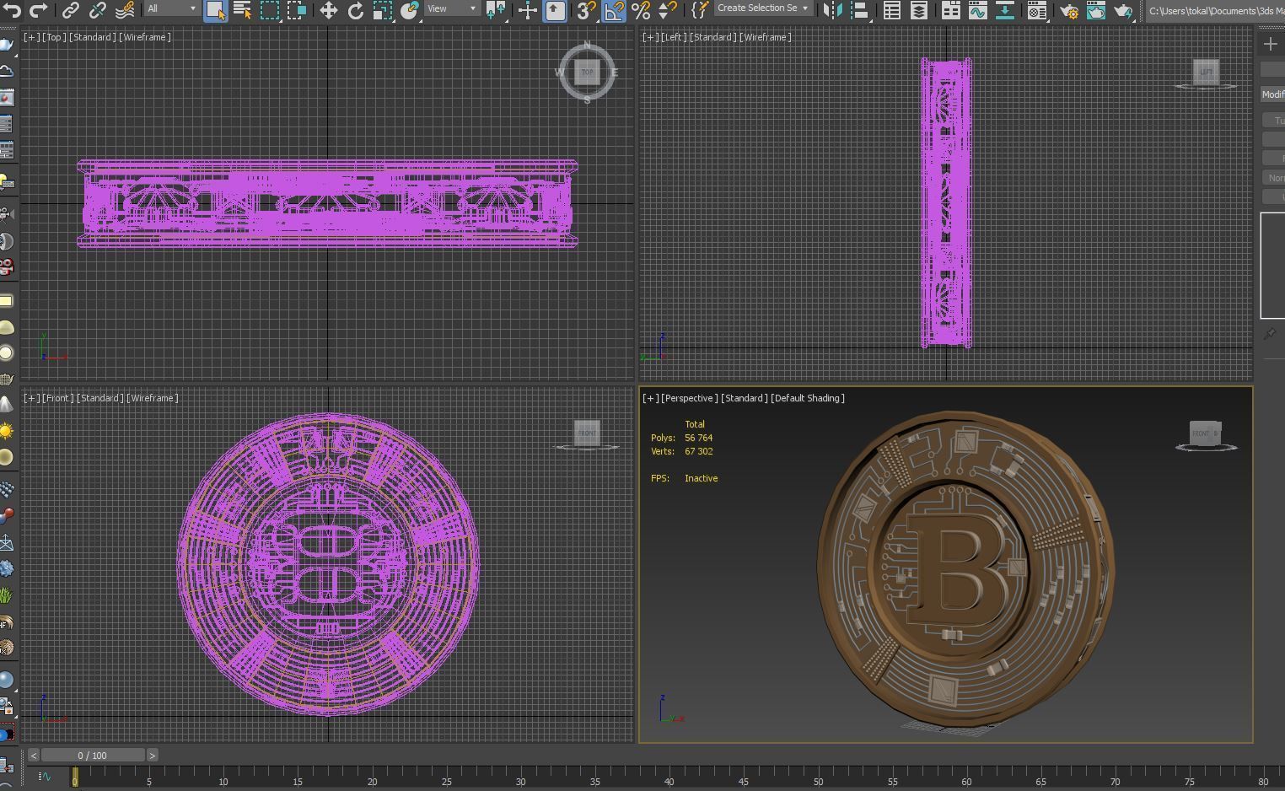The height and width of the screenshot is (791, 1285).
Task: Toggle the Spinner Snap button
Action: (667, 10)
